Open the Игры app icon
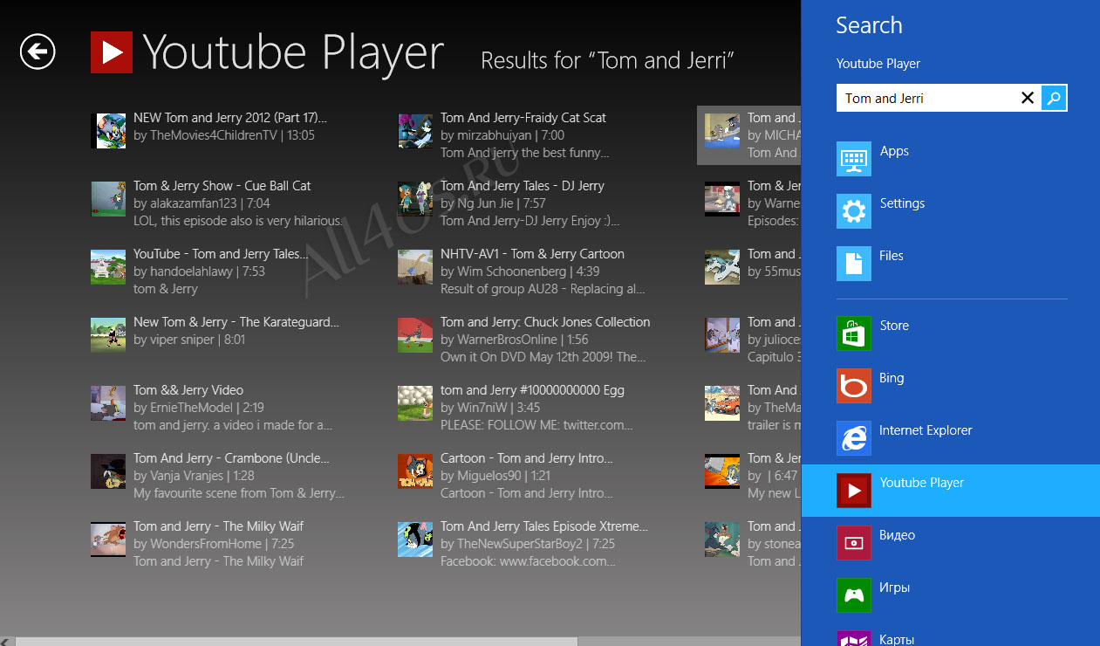Viewport: 1100px width, 646px height. point(853,595)
